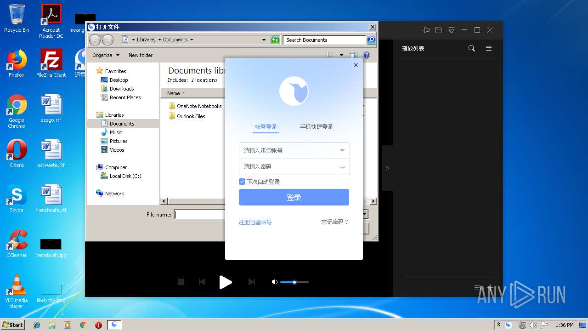
Task: Switch to 手机快捷登录 tab
Action: [317, 127]
